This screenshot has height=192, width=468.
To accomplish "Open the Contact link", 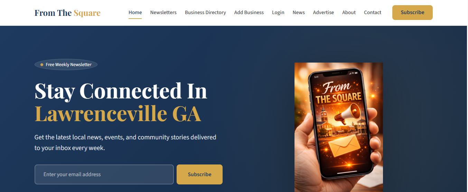I will point(373,12).
